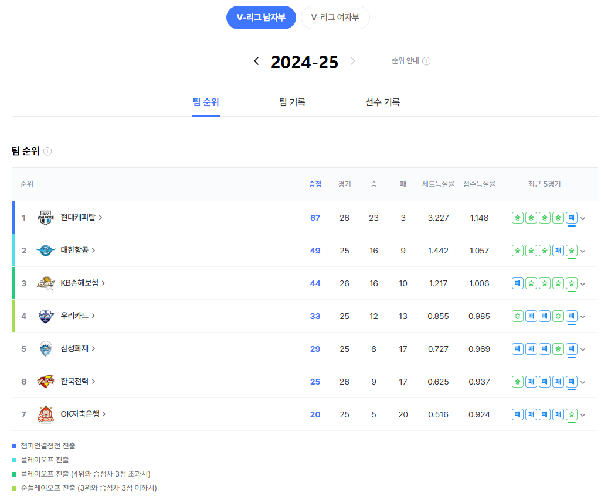This screenshot has height=497, width=601.
Task: Click the 우리카드 team logo
Action: (46, 316)
